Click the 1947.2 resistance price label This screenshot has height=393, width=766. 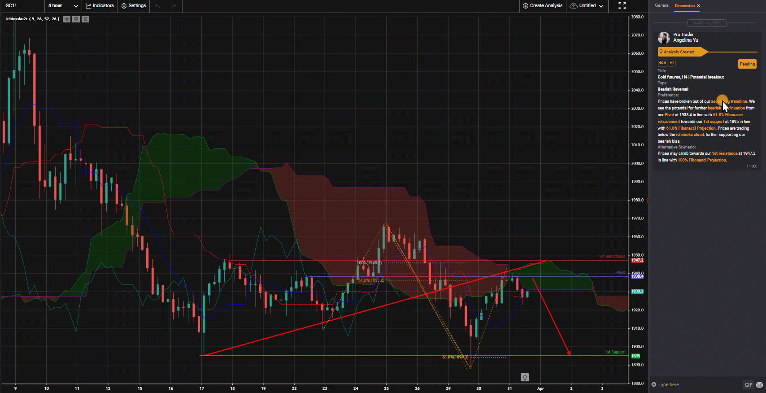coord(637,260)
